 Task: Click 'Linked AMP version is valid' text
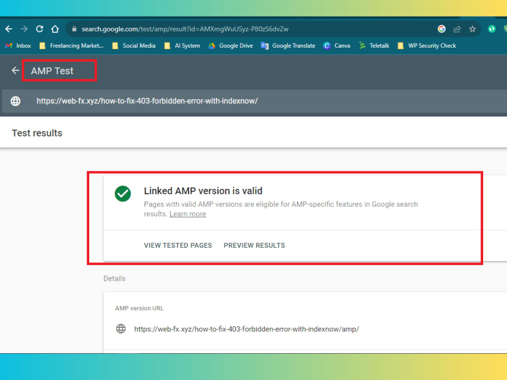pos(203,191)
